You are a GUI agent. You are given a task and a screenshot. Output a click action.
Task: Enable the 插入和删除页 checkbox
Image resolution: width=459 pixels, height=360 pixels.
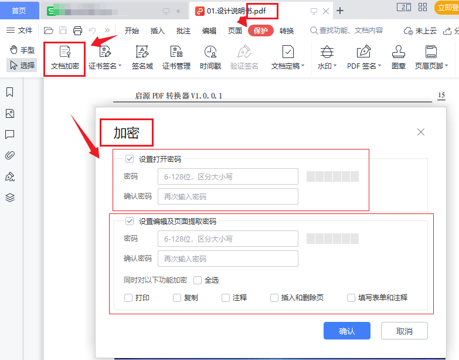coord(274,298)
